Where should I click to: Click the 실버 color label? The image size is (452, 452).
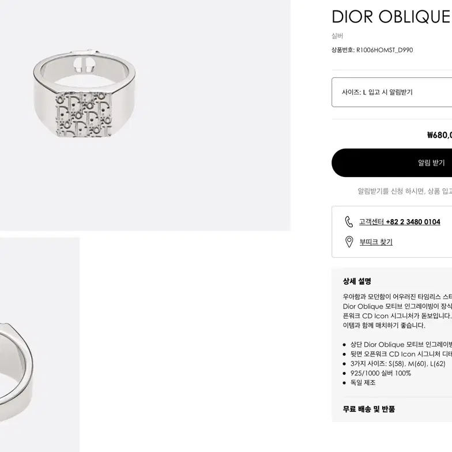(x=337, y=36)
